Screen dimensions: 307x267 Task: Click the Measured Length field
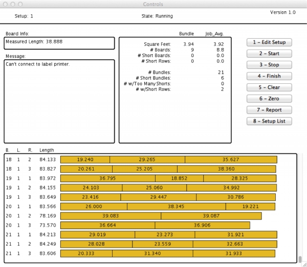tap(59, 43)
